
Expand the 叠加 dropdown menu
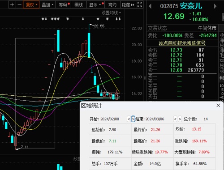point(47,4)
